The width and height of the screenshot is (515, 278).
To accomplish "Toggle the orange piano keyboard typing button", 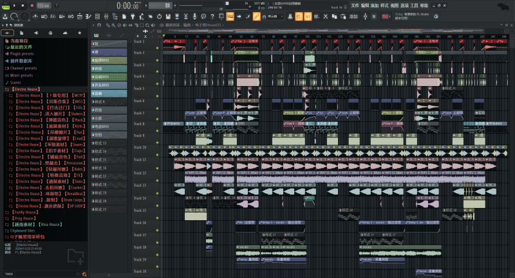I will click(x=230, y=17).
